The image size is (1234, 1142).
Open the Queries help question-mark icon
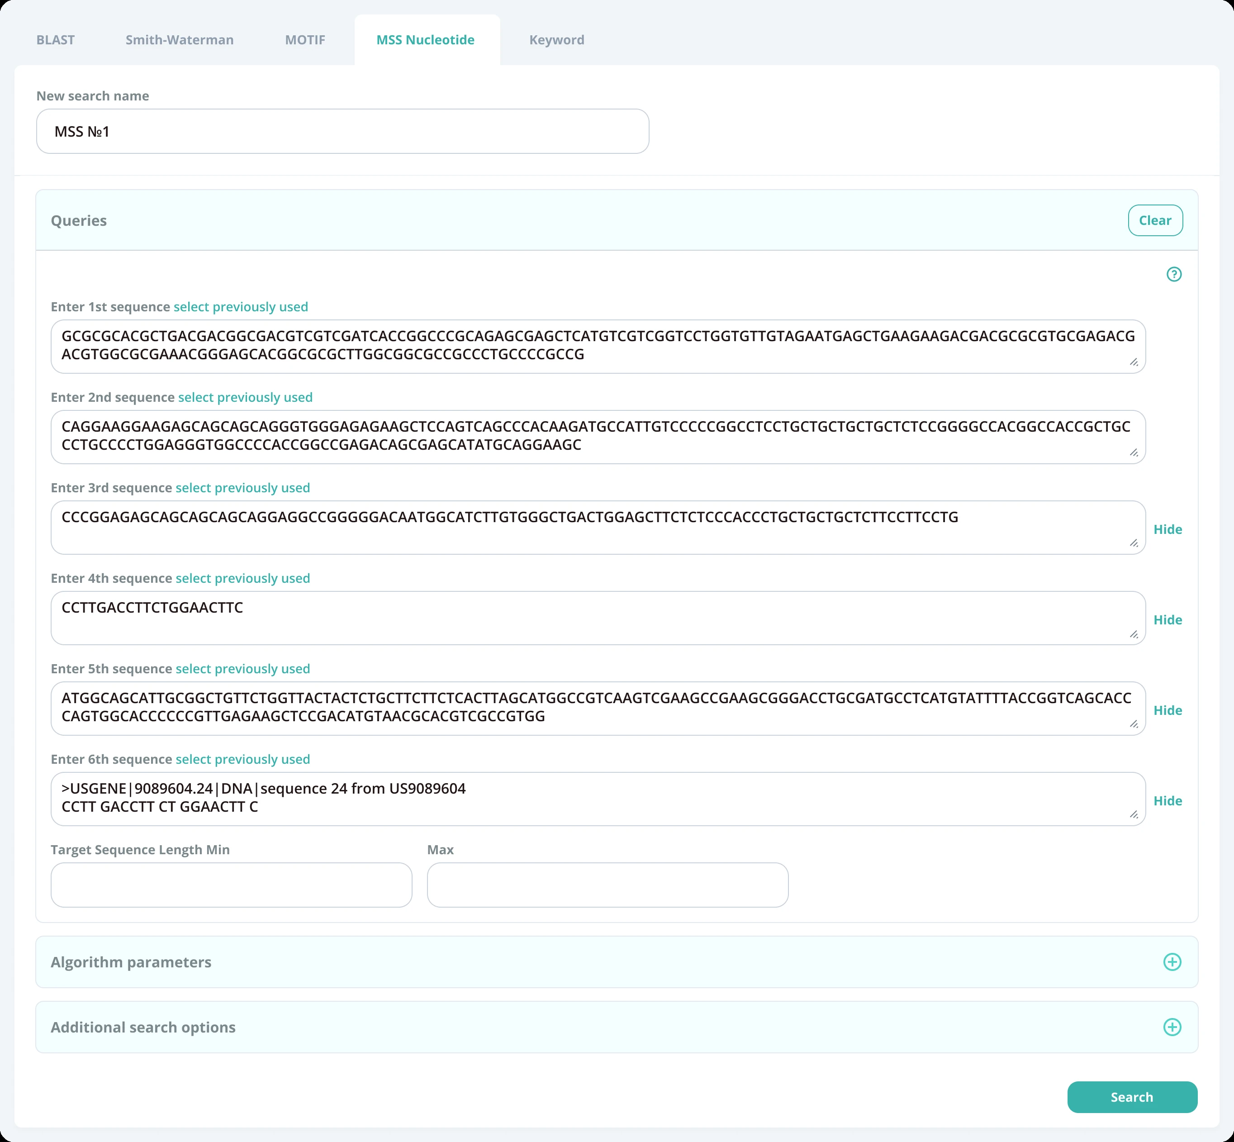point(1173,274)
